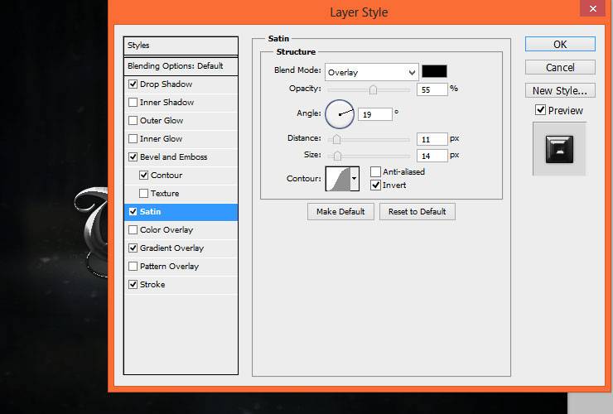
Task: Turn on Outer Glow checkbox
Action: click(133, 120)
